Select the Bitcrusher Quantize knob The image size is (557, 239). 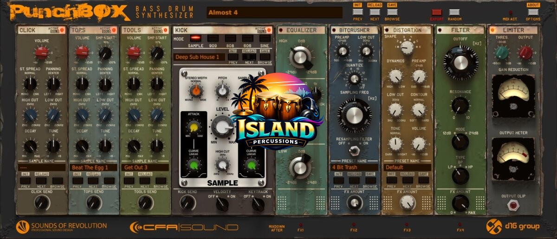click(x=355, y=79)
